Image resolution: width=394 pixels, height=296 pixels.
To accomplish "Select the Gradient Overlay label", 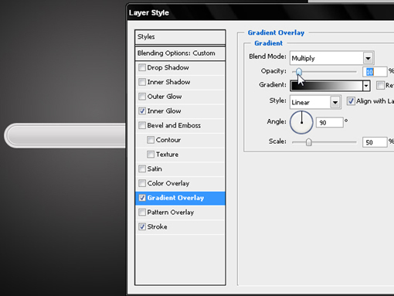I will tap(175, 198).
